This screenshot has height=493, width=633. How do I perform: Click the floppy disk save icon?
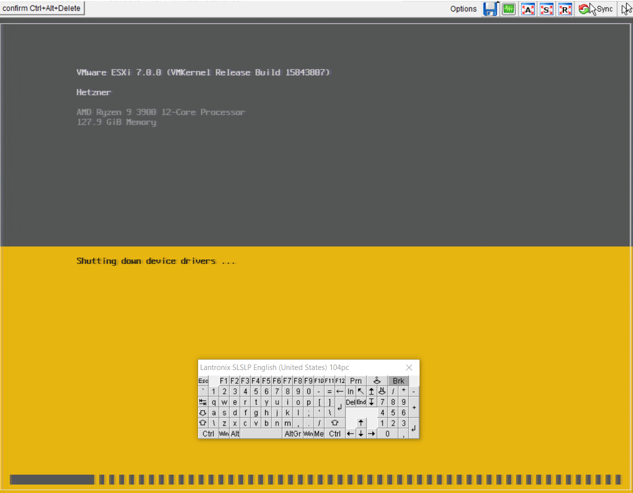pyautogui.click(x=490, y=9)
